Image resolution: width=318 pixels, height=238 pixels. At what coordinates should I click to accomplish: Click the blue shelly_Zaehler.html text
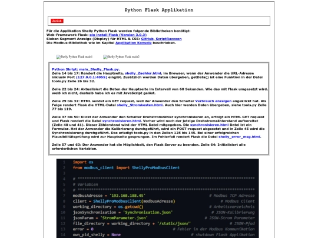pyautogui.click(x=143, y=73)
